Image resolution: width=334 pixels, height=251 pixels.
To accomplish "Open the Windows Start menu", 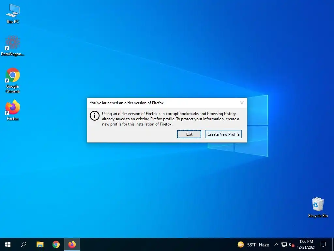I will pyautogui.click(x=8, y=244).
